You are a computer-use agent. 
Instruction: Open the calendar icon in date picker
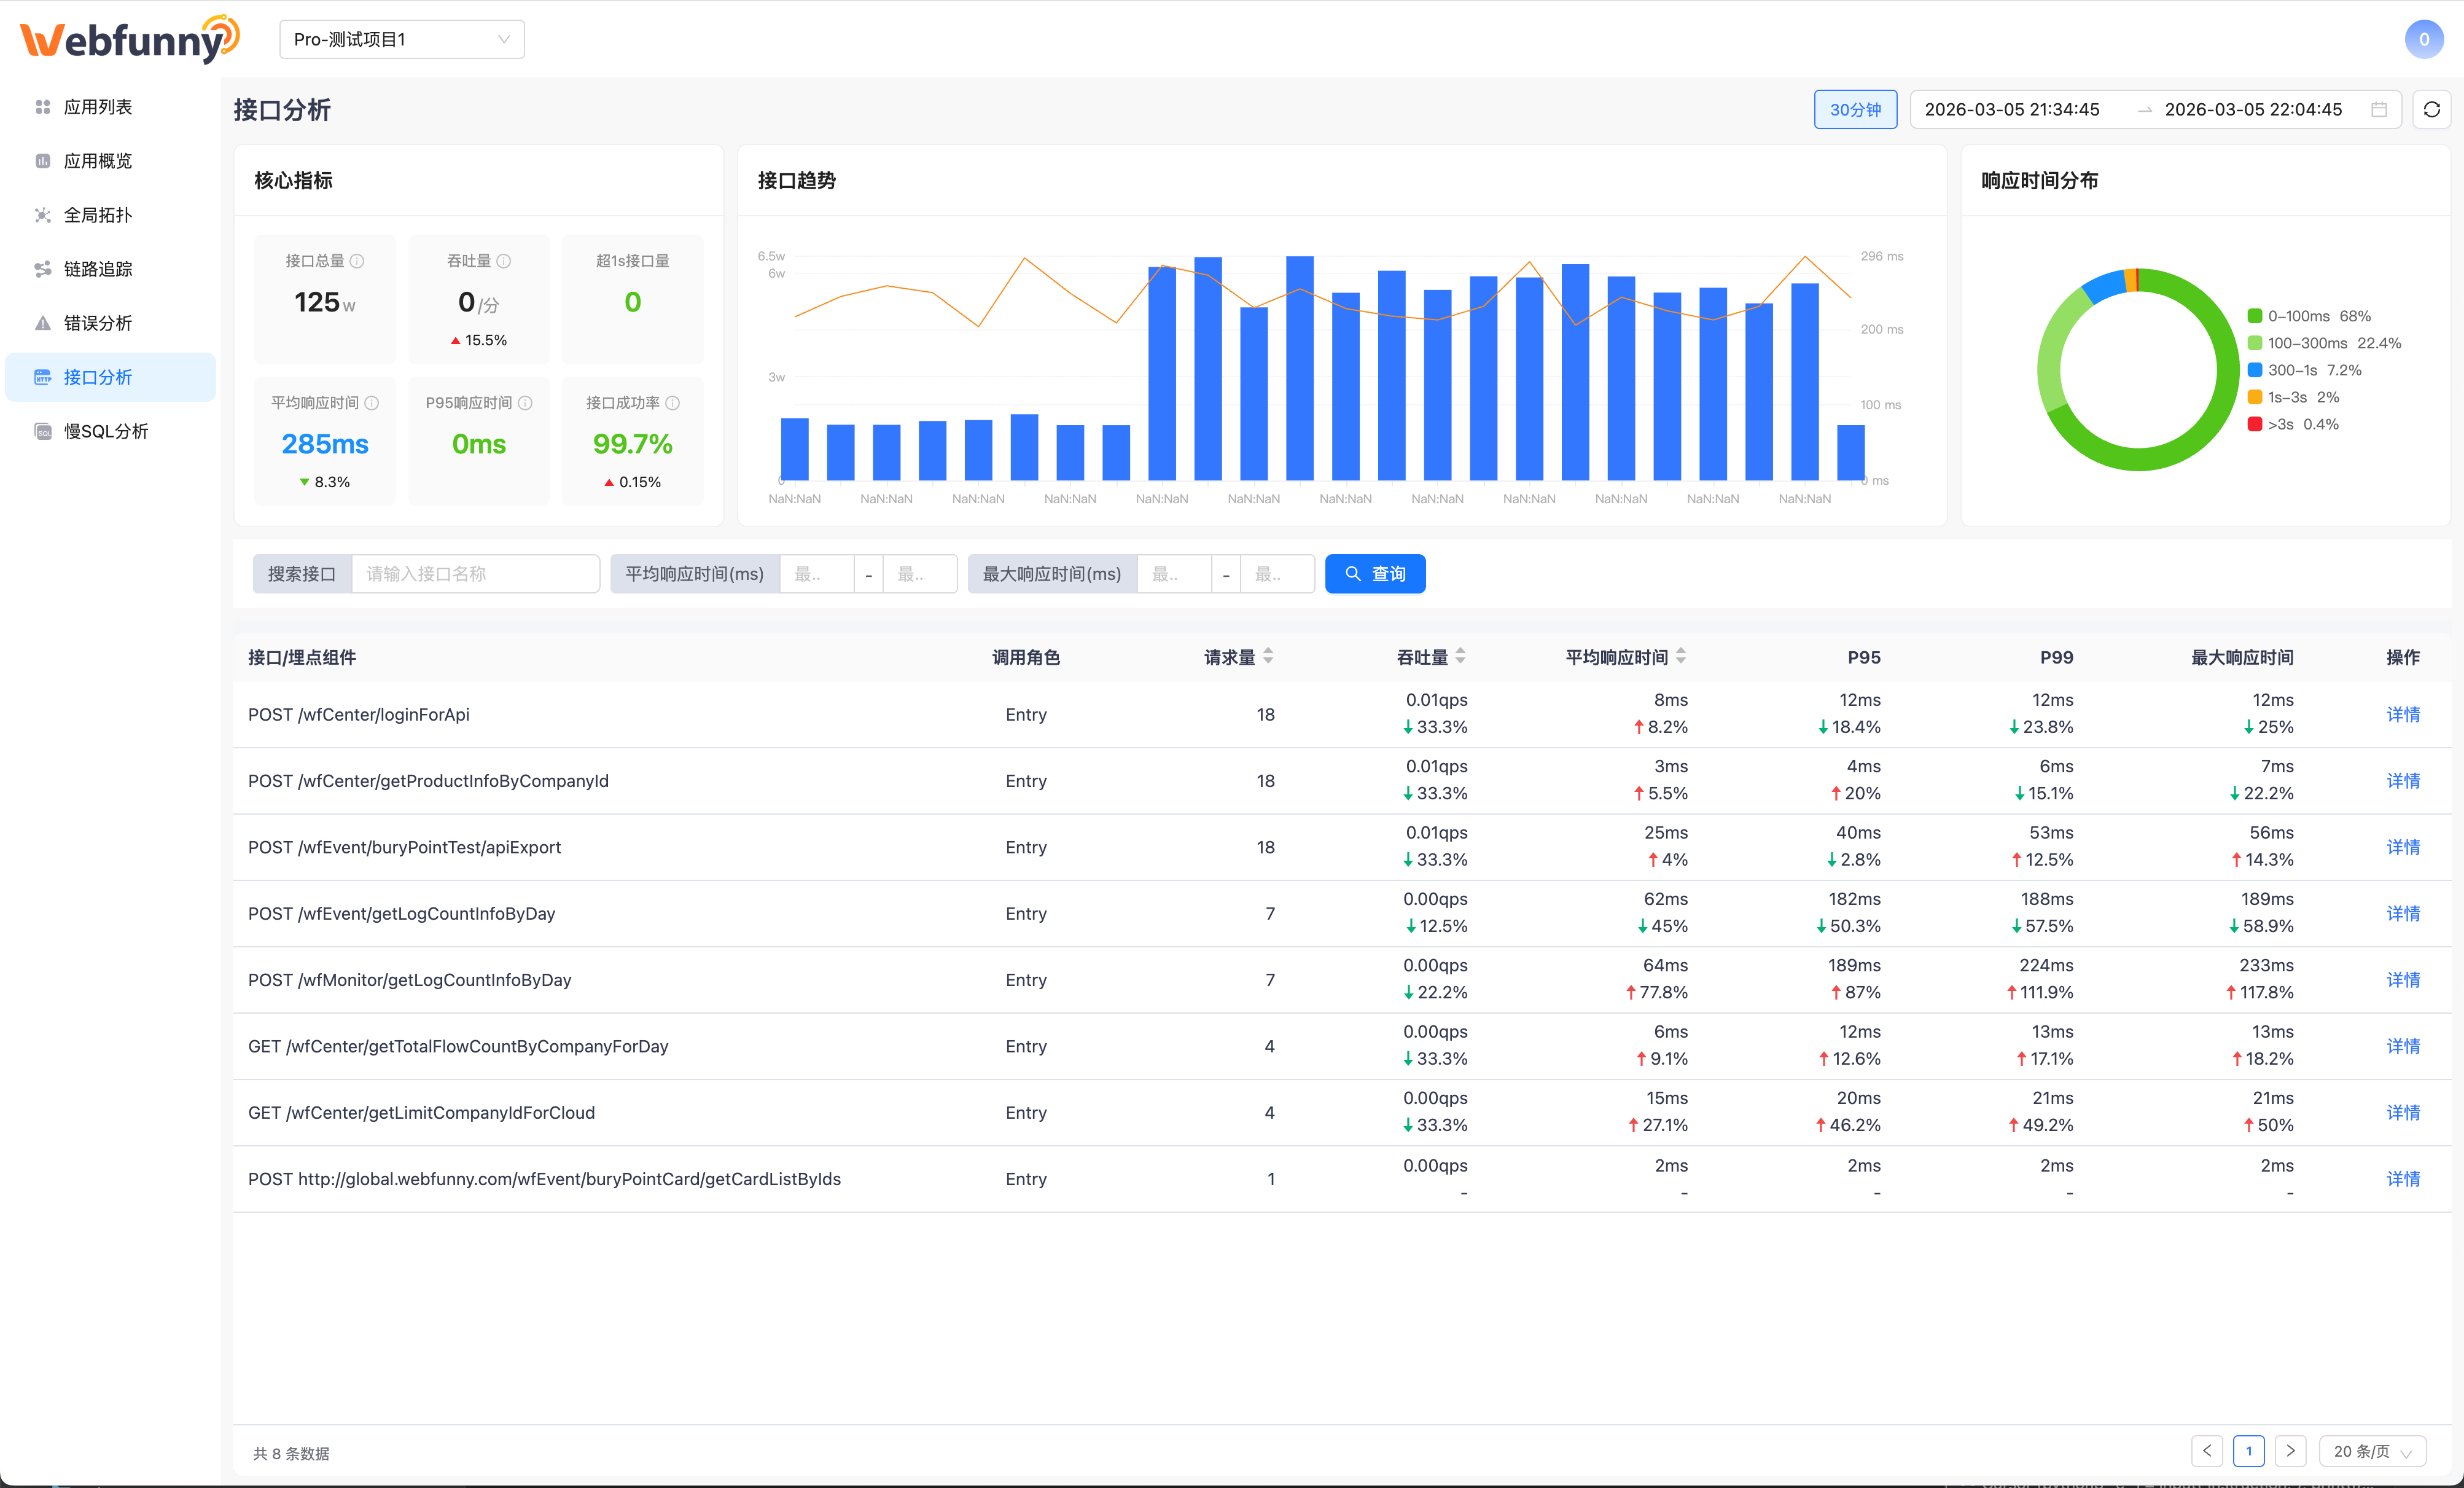coord(2379,109)
